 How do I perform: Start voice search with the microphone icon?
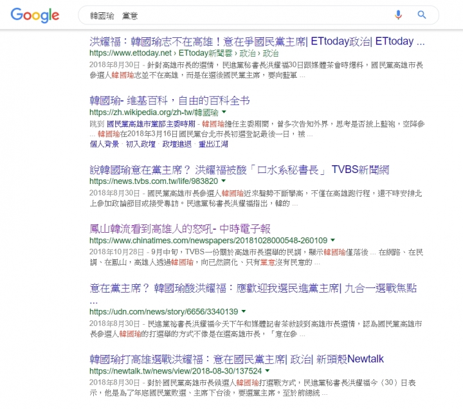coord(398,15)
